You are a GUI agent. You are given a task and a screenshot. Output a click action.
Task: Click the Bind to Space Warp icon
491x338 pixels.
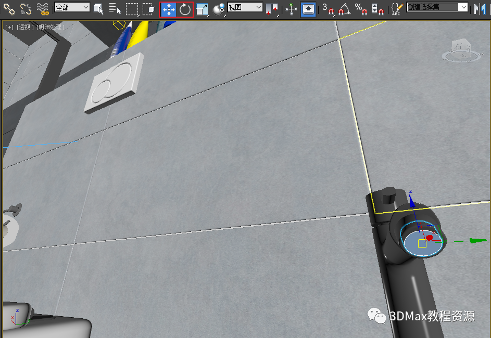tap(42, 9)
